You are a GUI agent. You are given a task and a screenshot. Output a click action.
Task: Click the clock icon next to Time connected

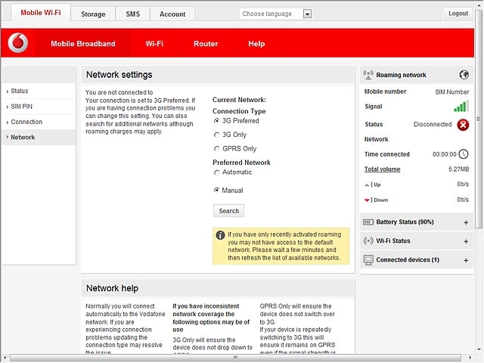(464, 154)
